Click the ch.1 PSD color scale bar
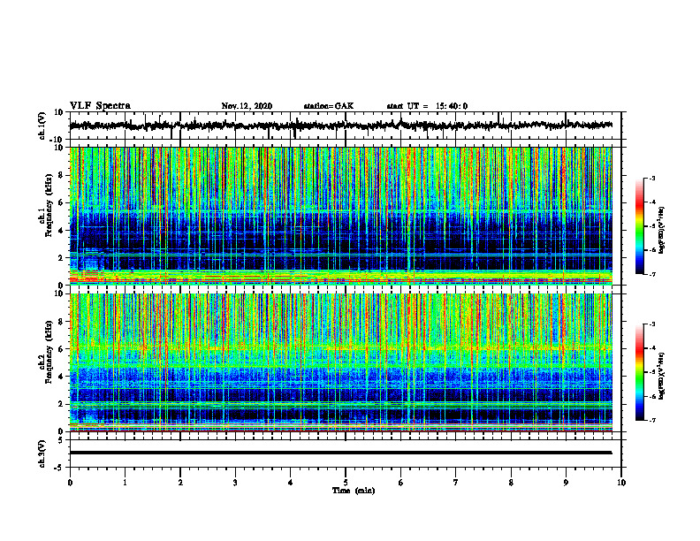 coord(639,226)
